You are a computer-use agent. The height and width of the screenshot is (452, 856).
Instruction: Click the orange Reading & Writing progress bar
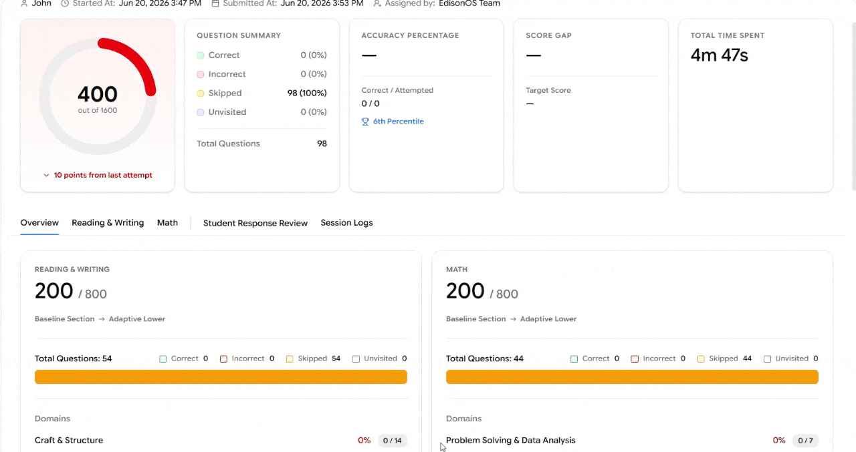[x=221, y=377]
